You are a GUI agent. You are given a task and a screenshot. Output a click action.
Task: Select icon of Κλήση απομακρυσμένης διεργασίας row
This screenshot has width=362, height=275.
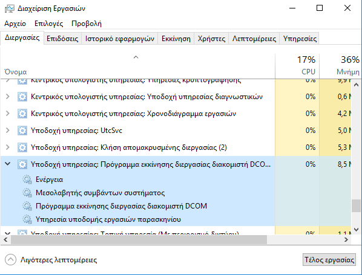click(22, 147)
